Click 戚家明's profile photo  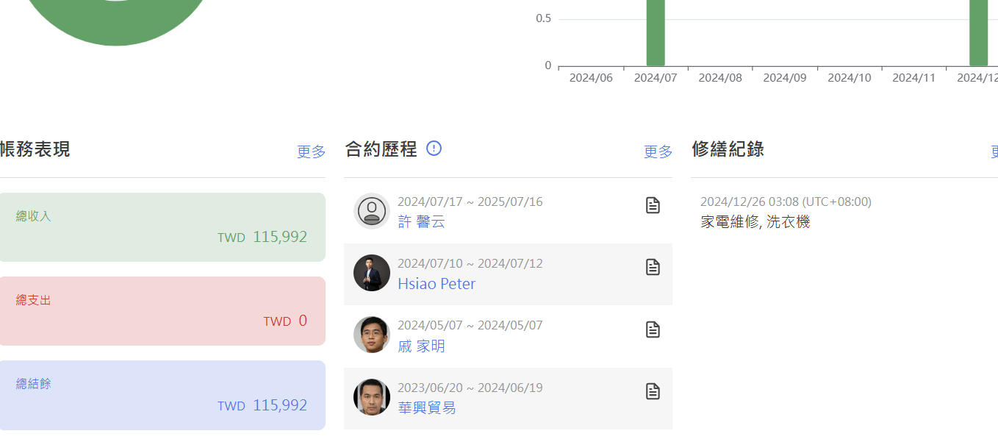coord(372,335)
